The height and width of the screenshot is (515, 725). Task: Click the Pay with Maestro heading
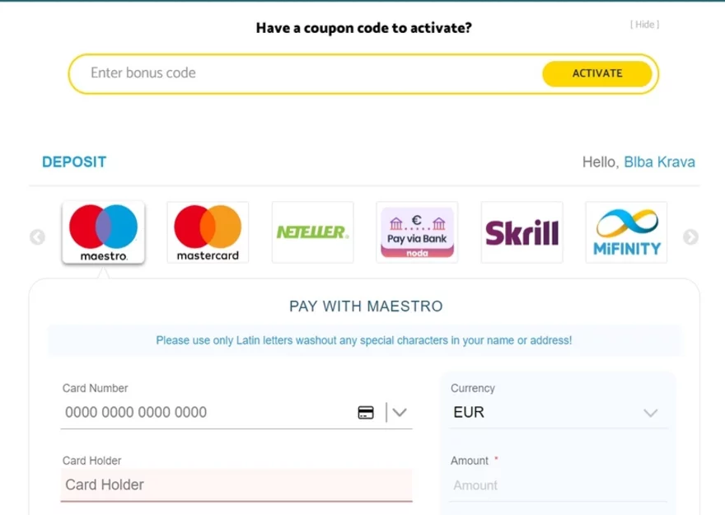click(x=366, y=307)
